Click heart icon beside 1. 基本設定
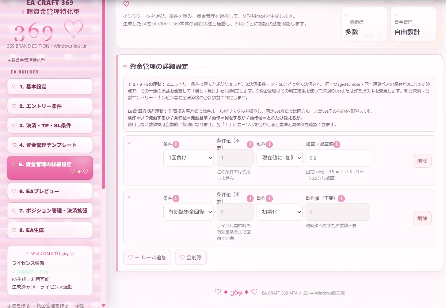The height and width of the screenshot is (308, 446). click(x=14, y=87)
